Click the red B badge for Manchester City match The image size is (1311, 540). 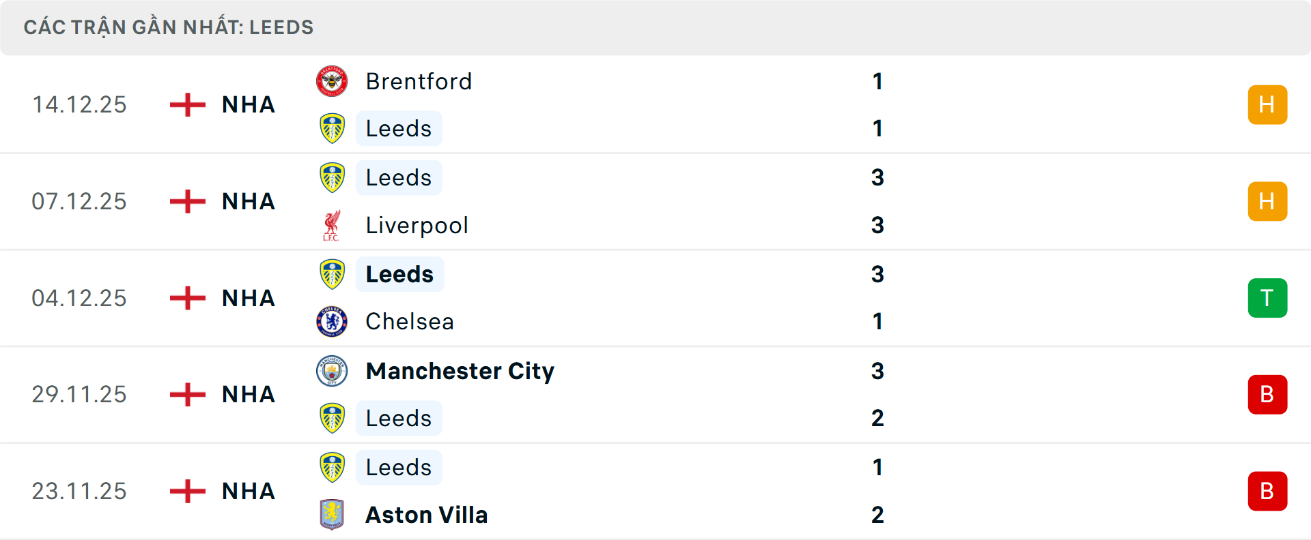tap(1267, 394)
